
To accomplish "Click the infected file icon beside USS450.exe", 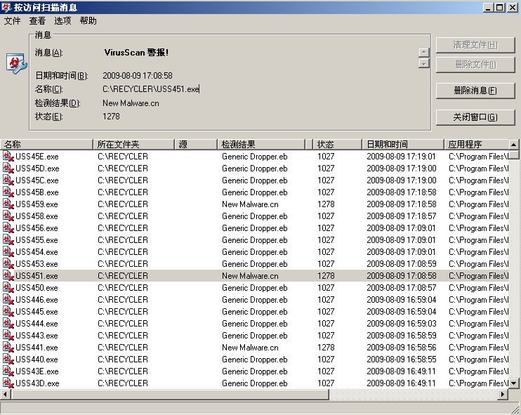I will click(x=8, y=288).
